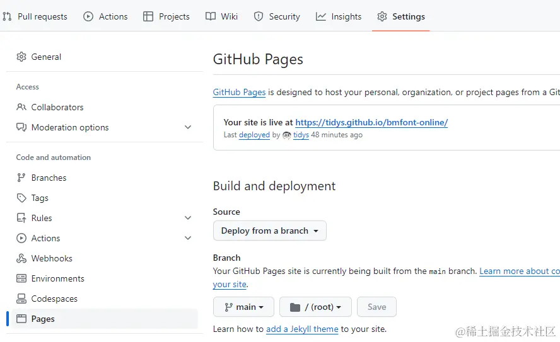
Task: Click the Branches icon in sidebar
Action: pyautogui.click(x=21, y=178)
